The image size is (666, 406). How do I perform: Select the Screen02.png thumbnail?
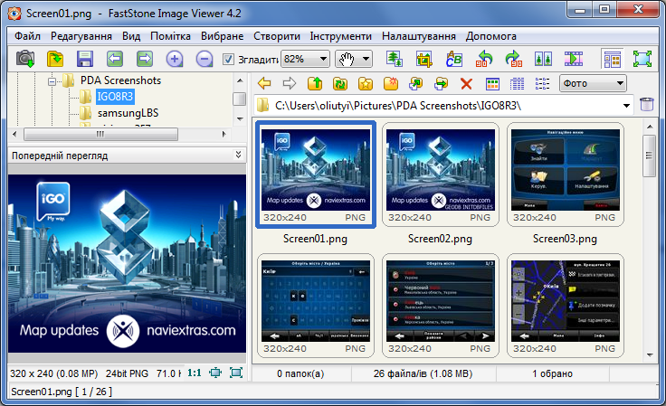pyautogui.click(x=441, y=175)
